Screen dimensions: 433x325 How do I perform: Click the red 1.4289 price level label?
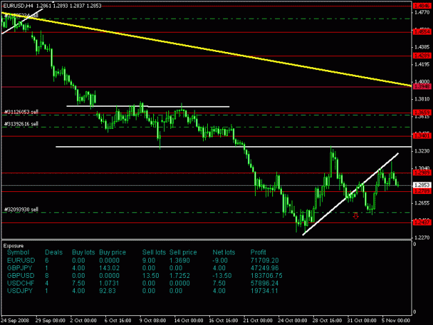coord(422,55)
